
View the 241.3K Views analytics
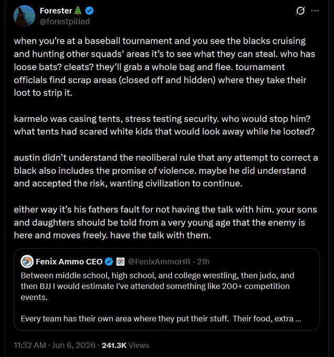point(126,345)
